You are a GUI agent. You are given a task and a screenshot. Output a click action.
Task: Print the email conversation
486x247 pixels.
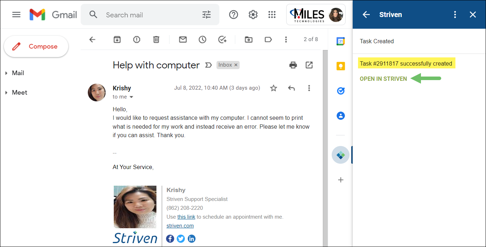293,65
